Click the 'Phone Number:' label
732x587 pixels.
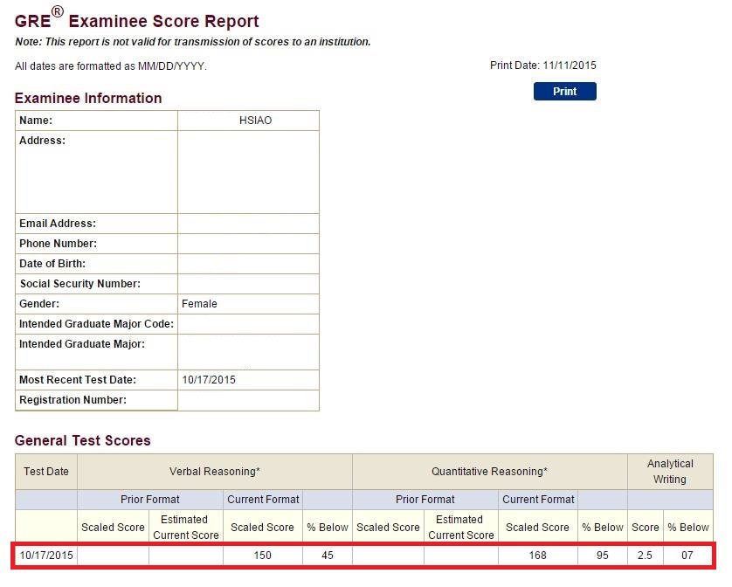pos(58,244)
